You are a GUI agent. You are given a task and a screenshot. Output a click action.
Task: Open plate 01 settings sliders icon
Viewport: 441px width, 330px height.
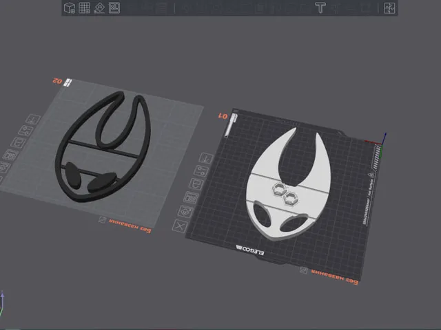tap(201, 171)
